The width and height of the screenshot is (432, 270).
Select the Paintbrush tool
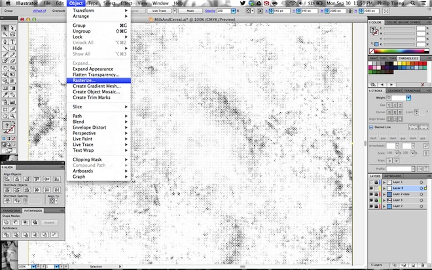(x=5, y=55)
